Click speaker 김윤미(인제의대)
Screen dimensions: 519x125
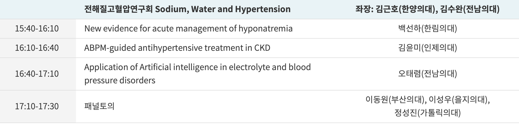(428, 48)
